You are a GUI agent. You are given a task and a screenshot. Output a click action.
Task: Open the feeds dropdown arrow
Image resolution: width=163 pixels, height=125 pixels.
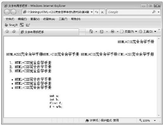point(107,31)
